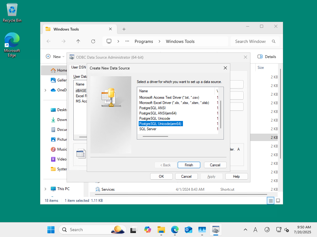This screenshot has height=237, width=317.
Task: Open the Recycle Bin desktop icon
Action: [x=12, y=12]
